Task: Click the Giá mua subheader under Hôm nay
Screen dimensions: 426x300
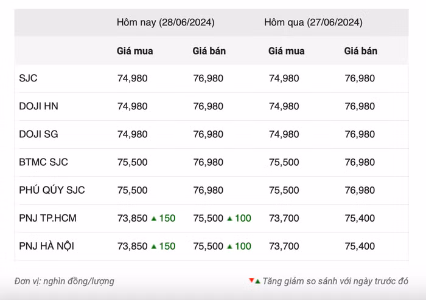Action: (x=135, y=51)
